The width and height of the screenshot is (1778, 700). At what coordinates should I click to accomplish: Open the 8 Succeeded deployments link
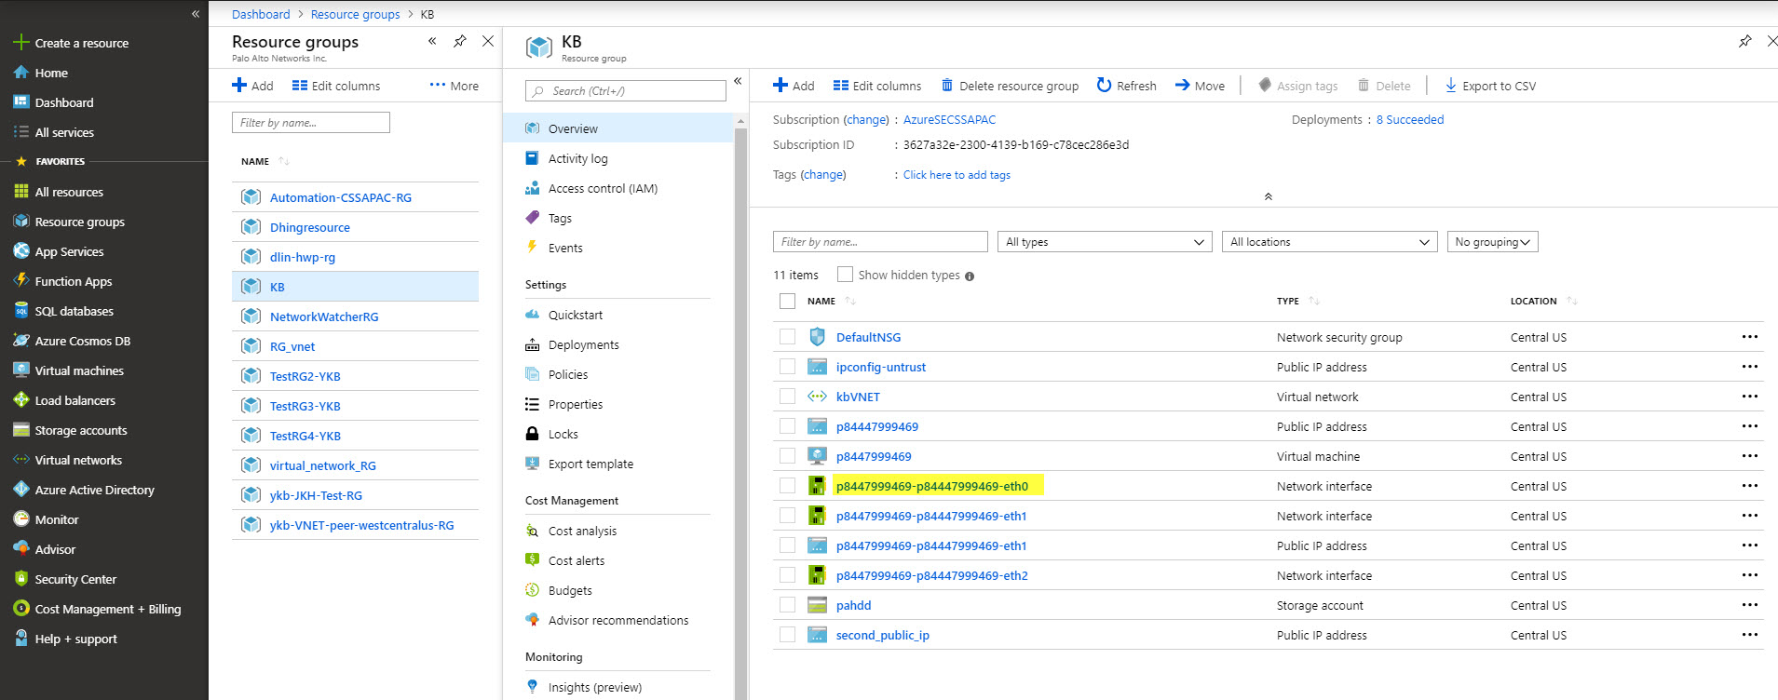click(1409, 120)
